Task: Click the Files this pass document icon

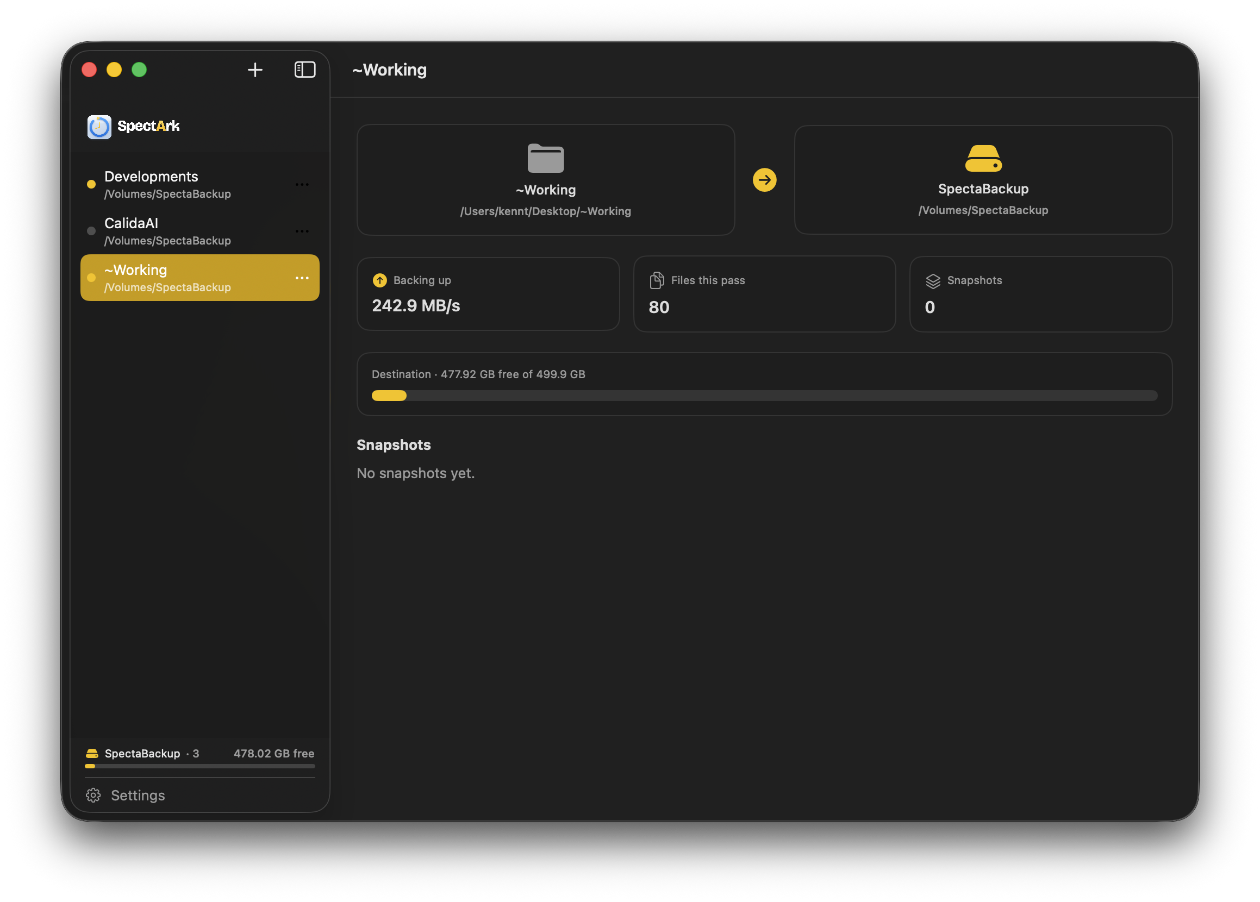Action: point(657,280)
